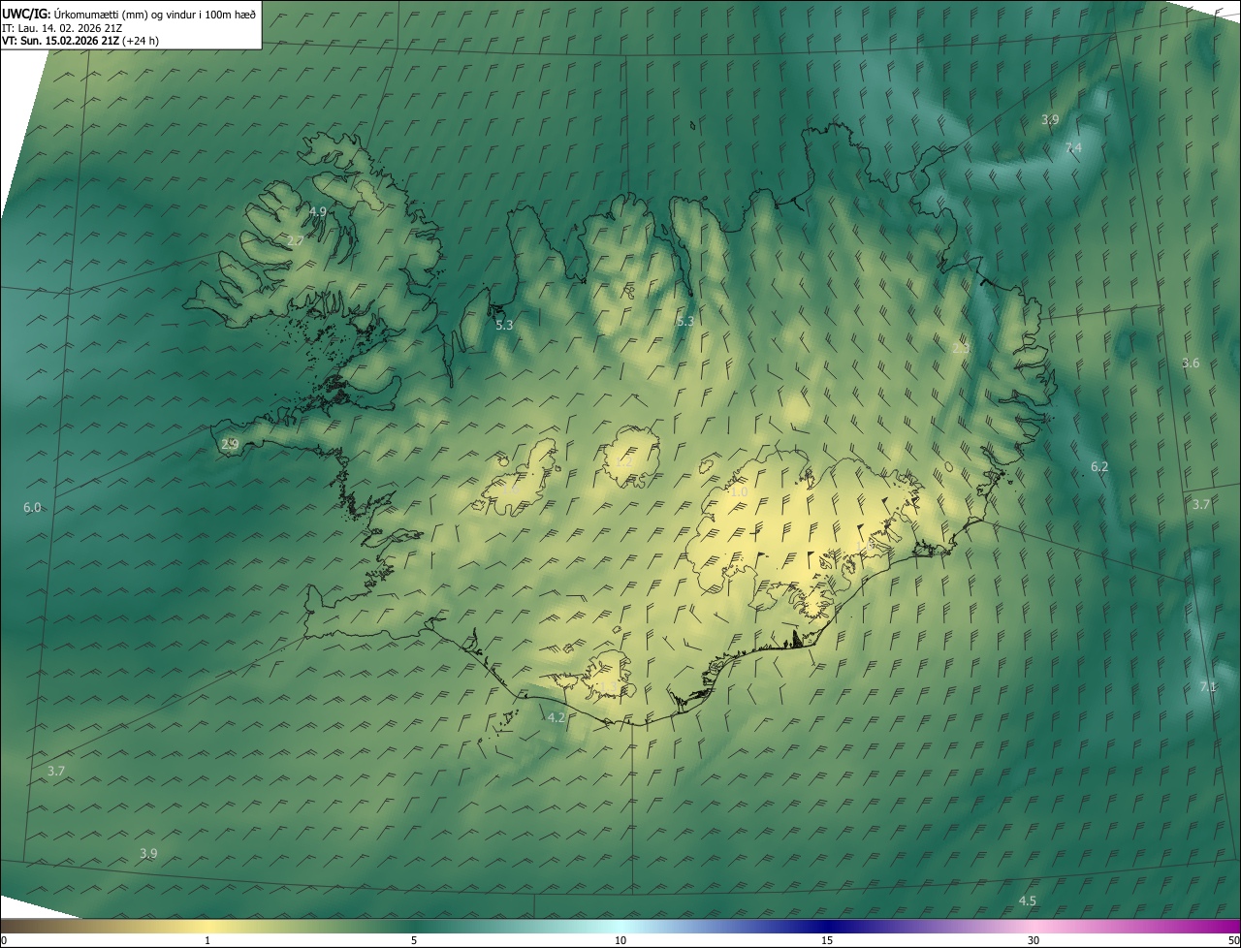Click the 1.0 value on the large glacier
1241x948 pixels.
click(739, 492)
